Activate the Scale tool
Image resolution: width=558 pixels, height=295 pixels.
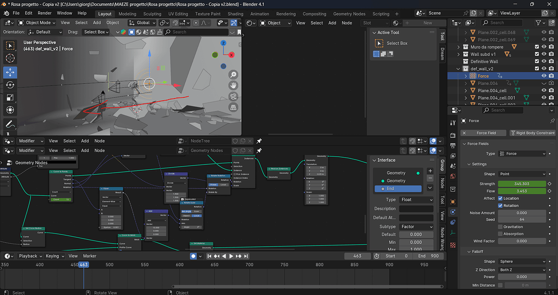tap(10, 97)
